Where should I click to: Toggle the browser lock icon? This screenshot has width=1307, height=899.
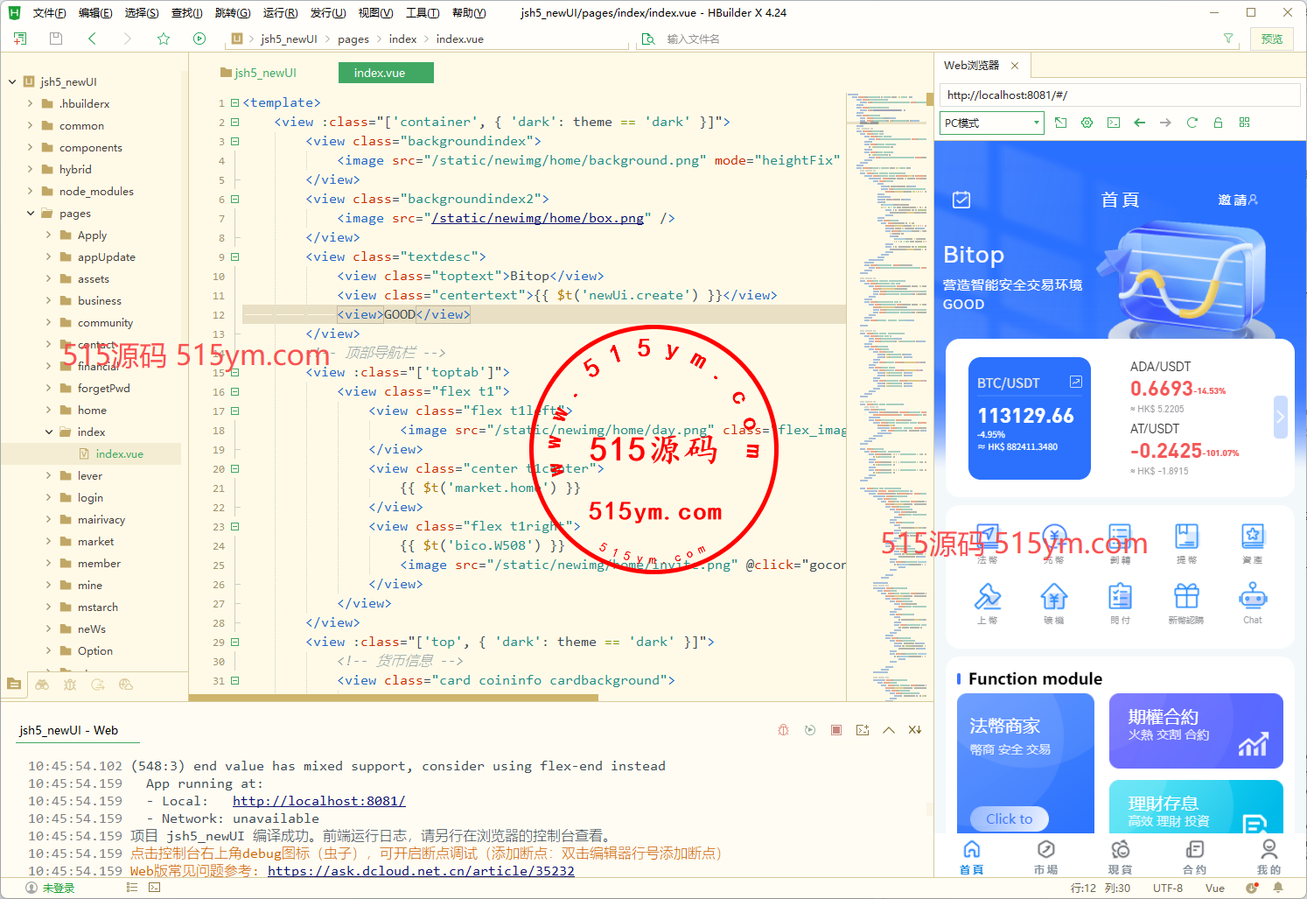point(1218,123)
